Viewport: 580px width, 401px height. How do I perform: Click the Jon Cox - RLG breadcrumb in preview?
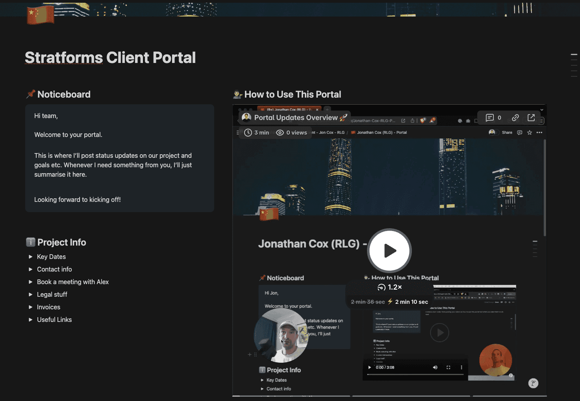[328, 133]
